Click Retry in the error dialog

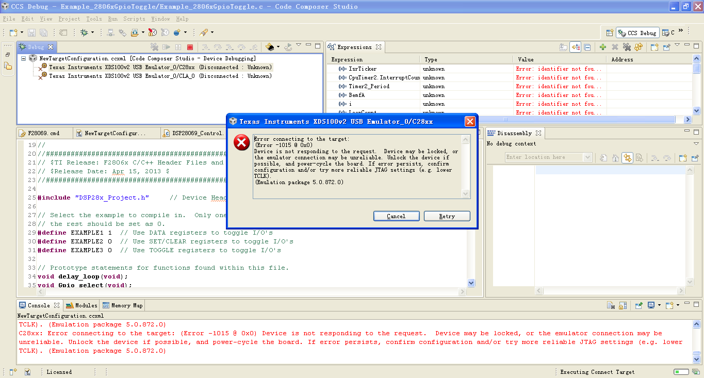point(447,216)
